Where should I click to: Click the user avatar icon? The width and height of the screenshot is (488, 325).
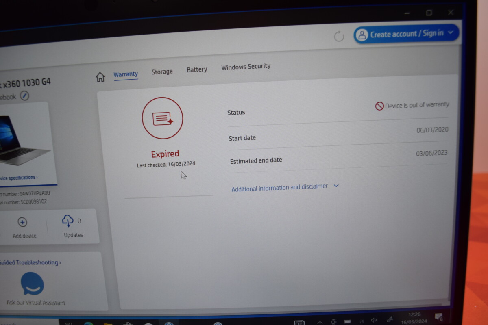(x=362, y=35)
